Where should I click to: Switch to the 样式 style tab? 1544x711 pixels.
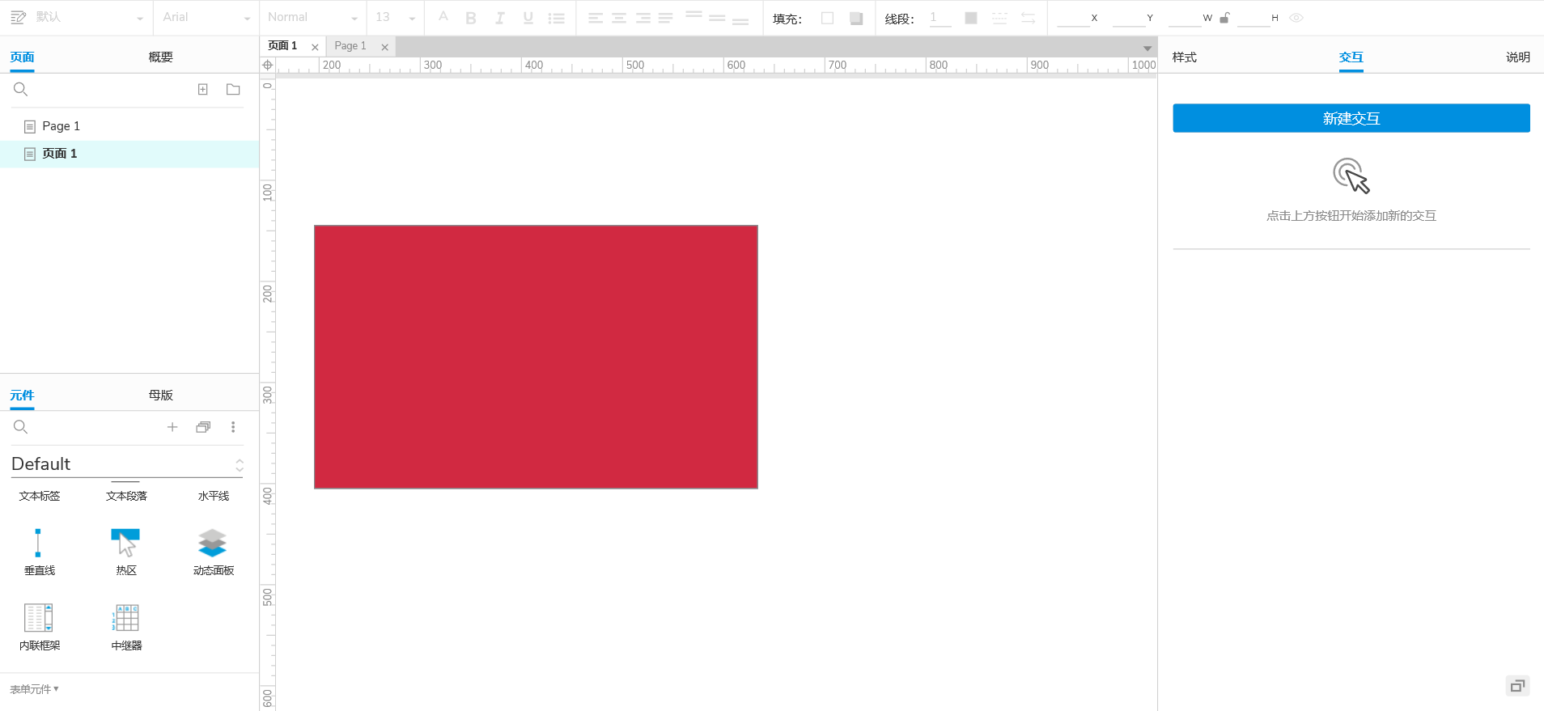click(x=1185, y=57)
